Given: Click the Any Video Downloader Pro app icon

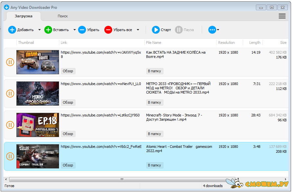Looking at the screenshot, I should 7,7.
